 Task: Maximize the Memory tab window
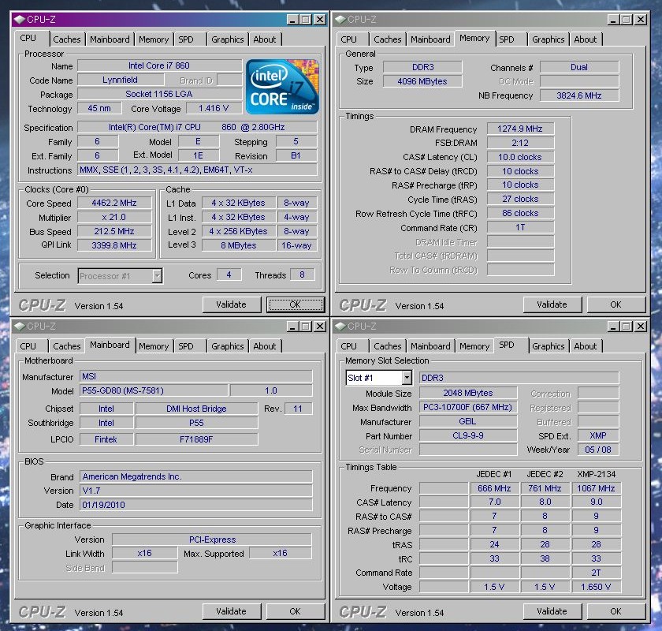click(627, 20)
